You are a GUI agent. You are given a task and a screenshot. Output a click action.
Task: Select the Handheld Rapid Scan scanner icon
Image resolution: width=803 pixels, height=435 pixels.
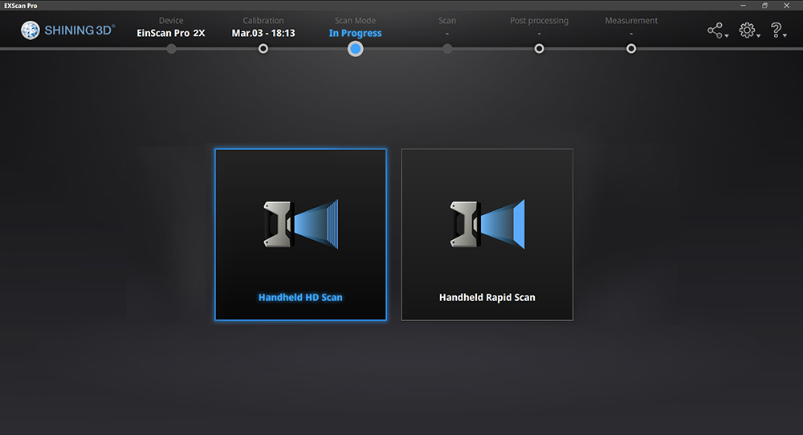pos(487,224)
